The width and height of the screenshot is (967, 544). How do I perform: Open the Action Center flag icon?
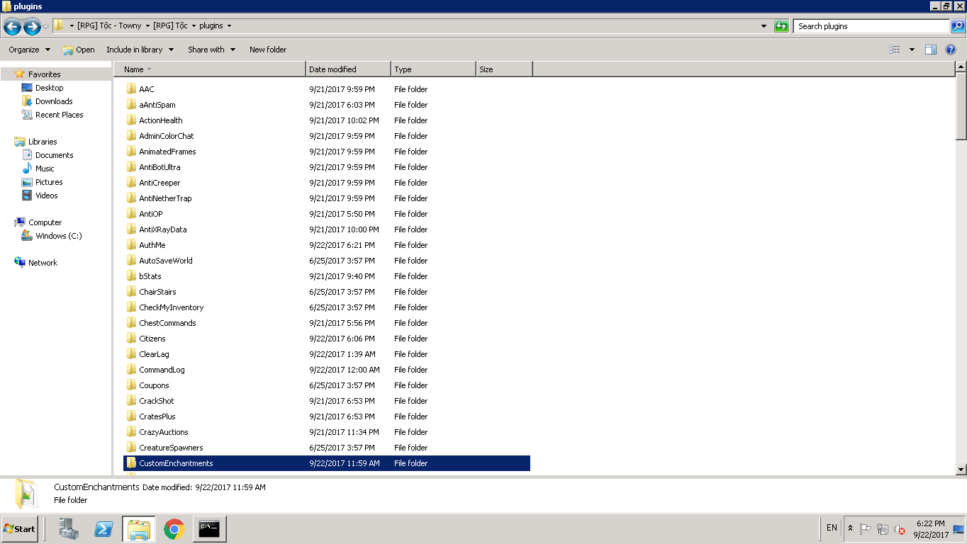[866, 529]
